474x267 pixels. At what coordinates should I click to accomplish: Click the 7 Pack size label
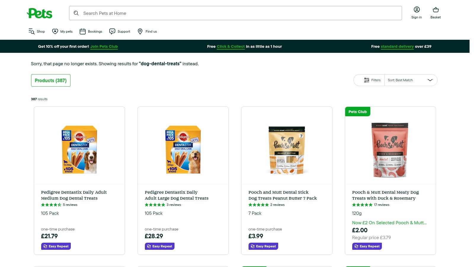tap(255, 213)
